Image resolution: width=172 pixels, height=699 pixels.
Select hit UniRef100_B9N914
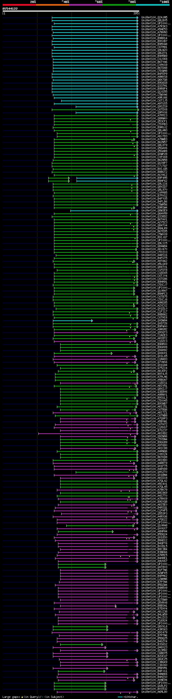154,38
